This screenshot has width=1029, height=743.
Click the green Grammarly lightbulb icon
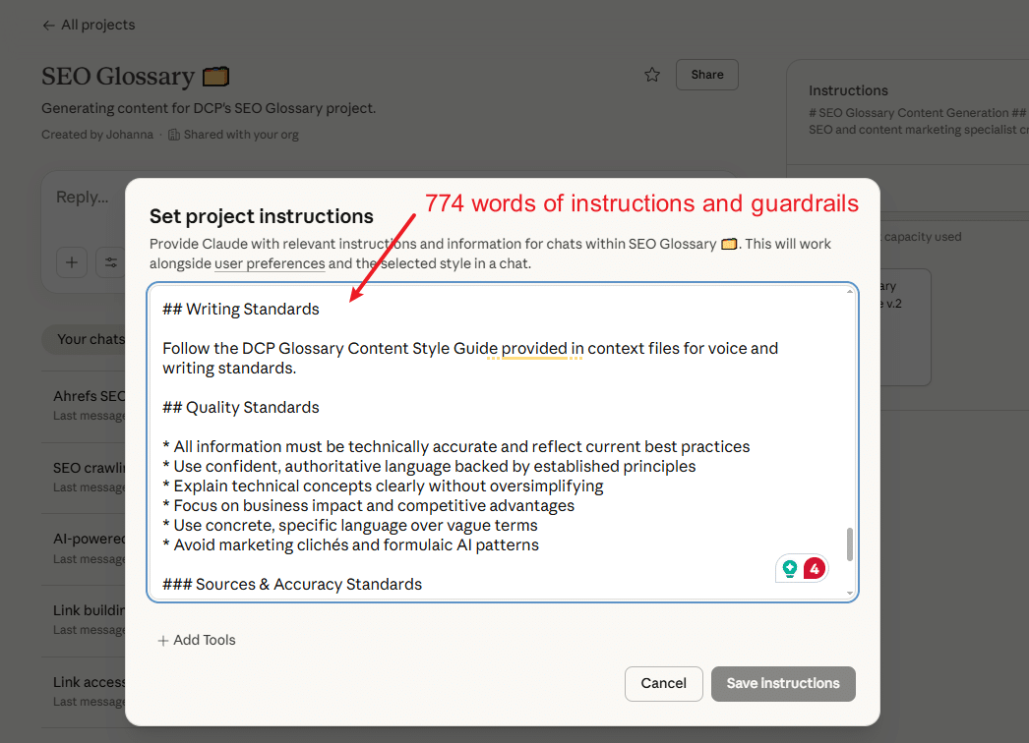coord(788,568)
